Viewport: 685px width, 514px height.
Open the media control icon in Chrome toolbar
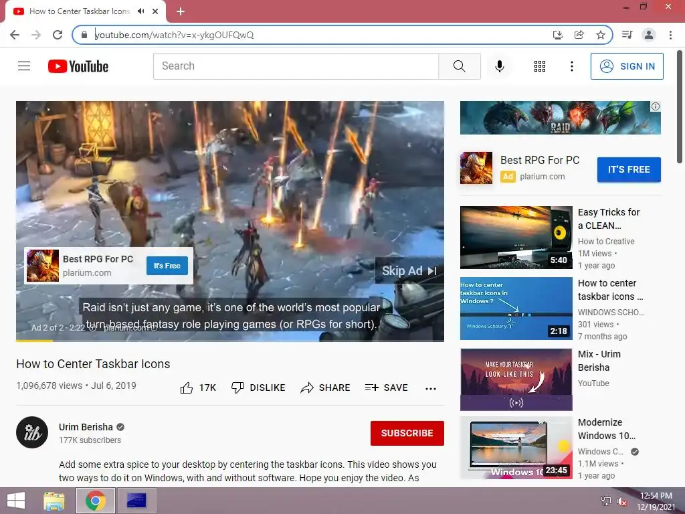[627, 35]
